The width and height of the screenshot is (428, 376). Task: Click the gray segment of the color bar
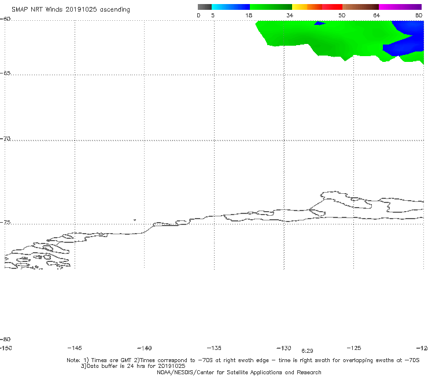tap(205, 7)
